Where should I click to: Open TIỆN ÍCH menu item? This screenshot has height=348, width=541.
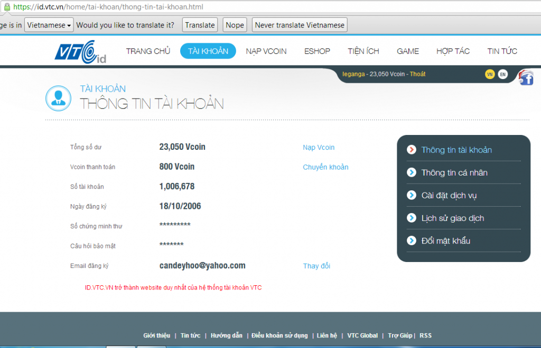[363, 51]
